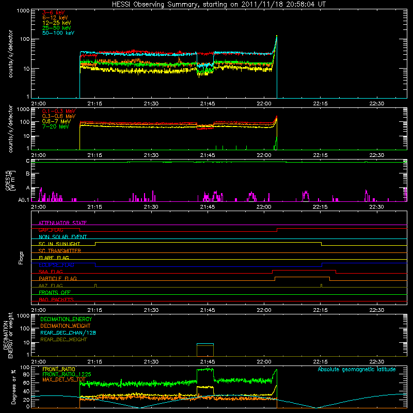This screenshot has height=413, width=413.
Task: Click the FLARE_FLAG label
Action: [54, 258]
